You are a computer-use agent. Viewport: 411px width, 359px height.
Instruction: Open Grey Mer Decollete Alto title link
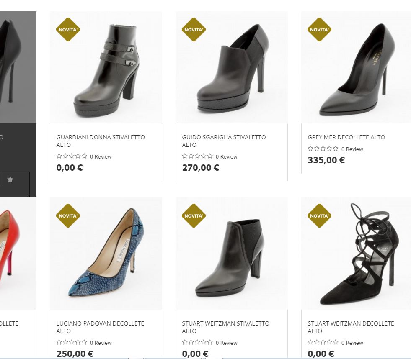tap(346, 137)
